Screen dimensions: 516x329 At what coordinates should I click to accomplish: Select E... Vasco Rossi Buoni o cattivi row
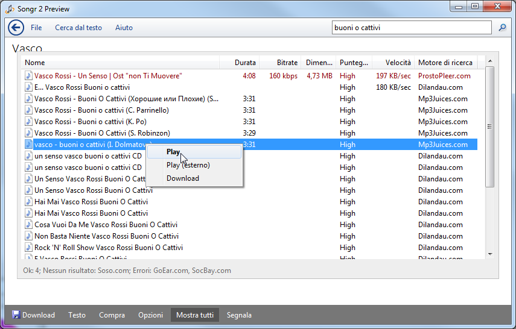pos(249,87)
